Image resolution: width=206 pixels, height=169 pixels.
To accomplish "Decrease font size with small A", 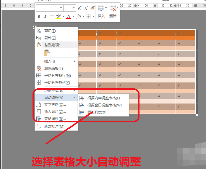I will click(x=86, y=8).
